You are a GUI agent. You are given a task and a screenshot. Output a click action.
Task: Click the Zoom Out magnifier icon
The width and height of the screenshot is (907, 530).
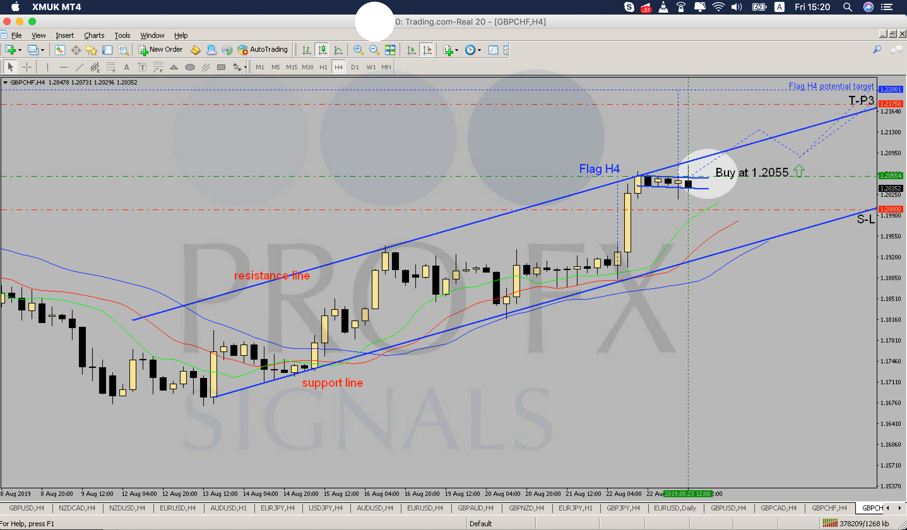[374, 50]
